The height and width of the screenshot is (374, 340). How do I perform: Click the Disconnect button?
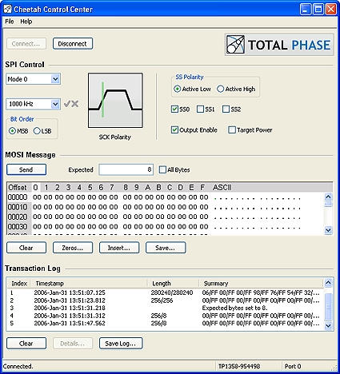[73, 44]
